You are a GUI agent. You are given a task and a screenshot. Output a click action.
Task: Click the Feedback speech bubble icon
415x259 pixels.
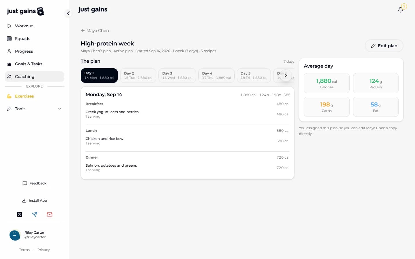25,183
